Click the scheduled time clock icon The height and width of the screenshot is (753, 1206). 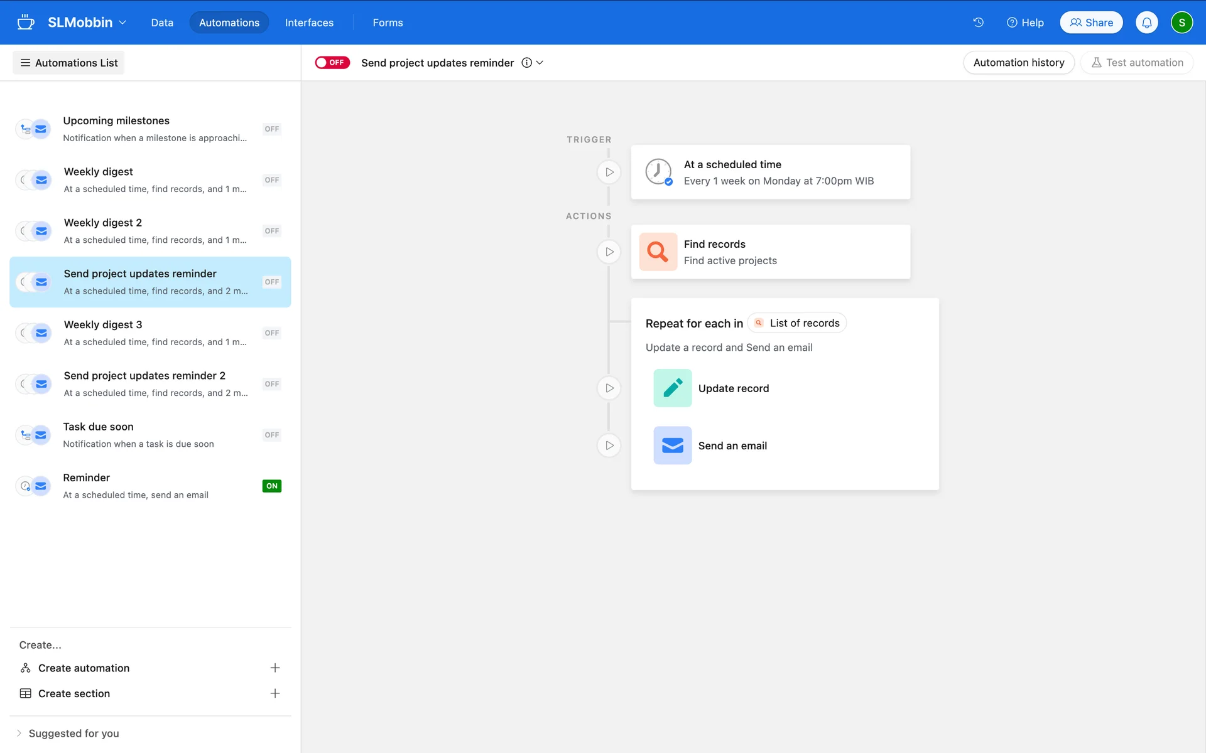pos(658,172)
